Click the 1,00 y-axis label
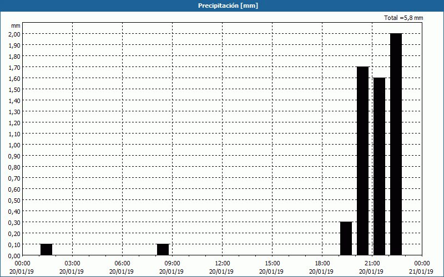Viewport: 444px width, 277px height. click(x=16, y=145)
